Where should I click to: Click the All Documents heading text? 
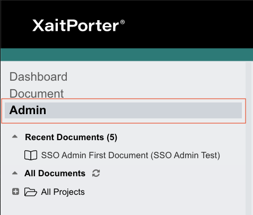pos(55,173)
